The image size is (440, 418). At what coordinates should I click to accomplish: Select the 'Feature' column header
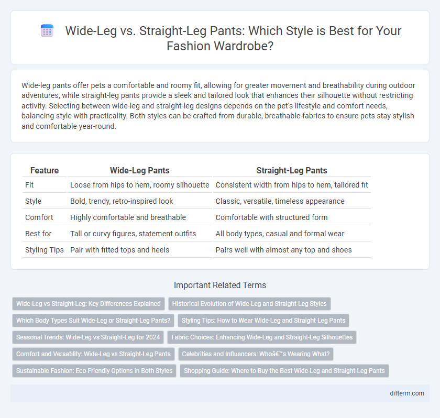point(45,170)
